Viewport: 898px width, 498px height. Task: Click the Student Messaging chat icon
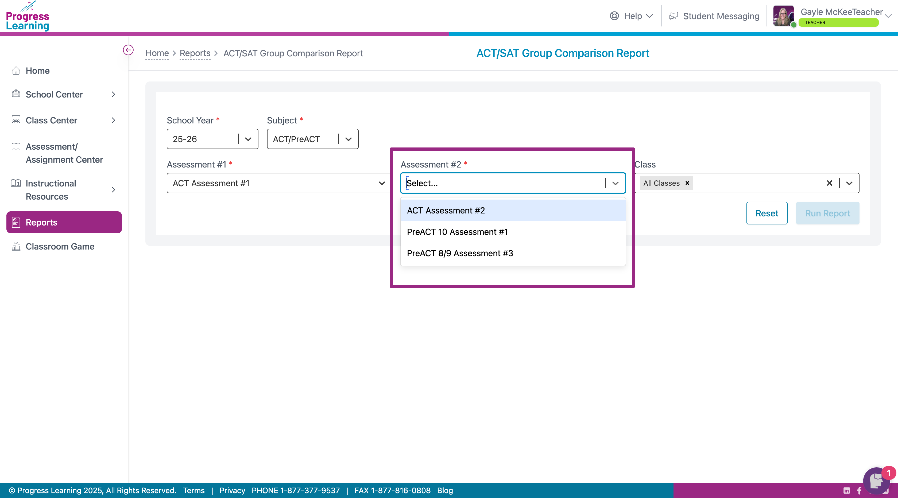[x=673, y=16]
